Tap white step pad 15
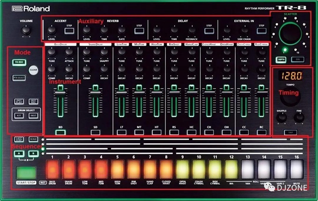This screenshot has width=318, height=201. point(280,169)
